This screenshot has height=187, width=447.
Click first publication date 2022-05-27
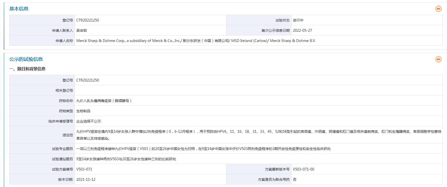[x=302, y=30]
